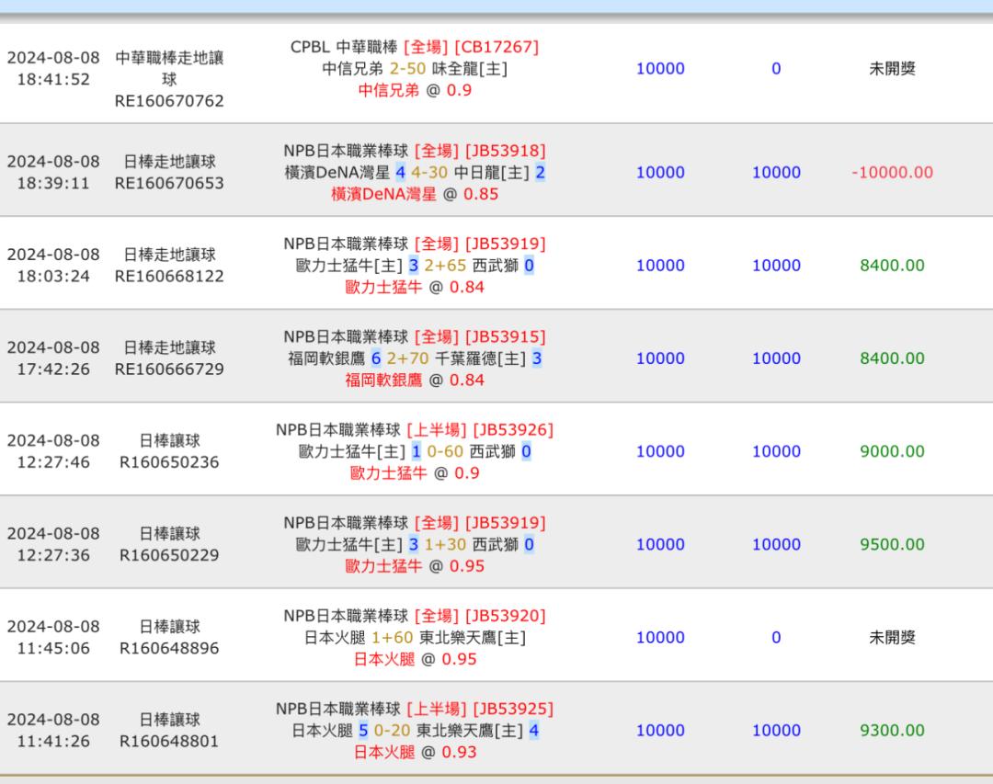
Task: Click handicap 1+60 for 日本火腿
Action: [392, 639]
